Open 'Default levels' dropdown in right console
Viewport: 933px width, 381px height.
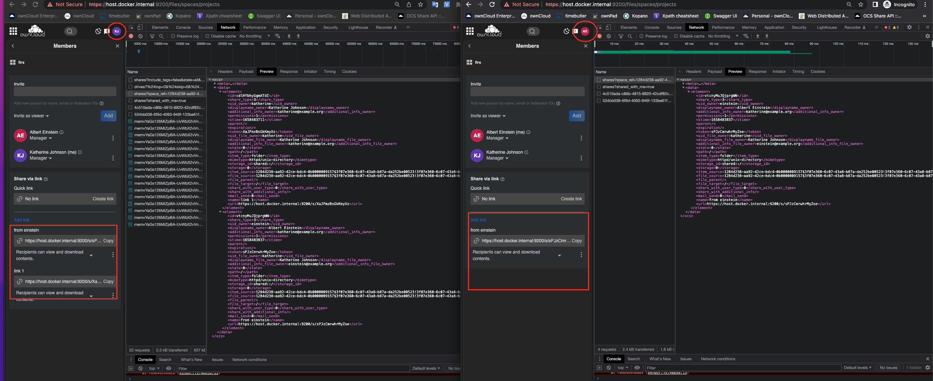[857, 368]
